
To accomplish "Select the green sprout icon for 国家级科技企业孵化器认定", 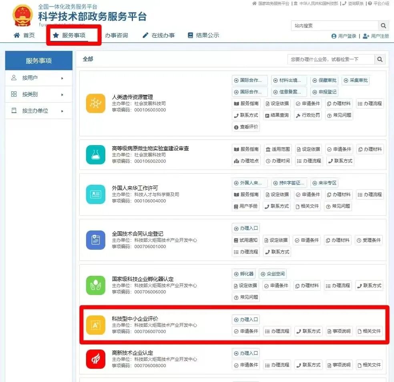I will (x=96, y=285).
